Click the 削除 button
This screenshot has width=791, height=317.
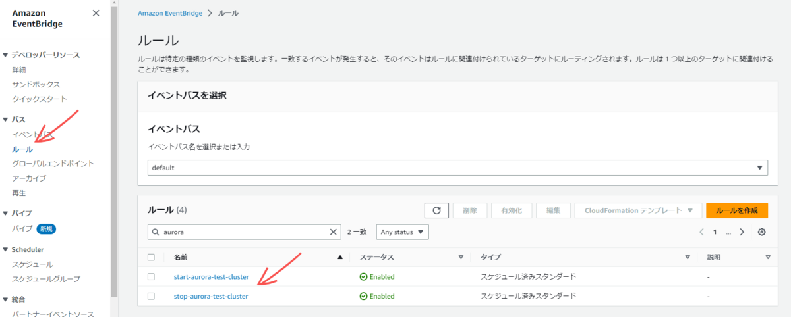470,210
